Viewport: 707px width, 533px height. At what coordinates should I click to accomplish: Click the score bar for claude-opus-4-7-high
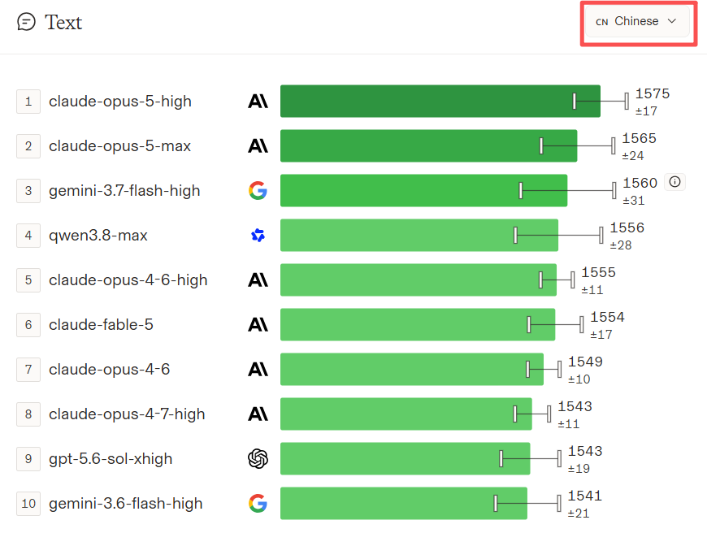tap(406, 414)
